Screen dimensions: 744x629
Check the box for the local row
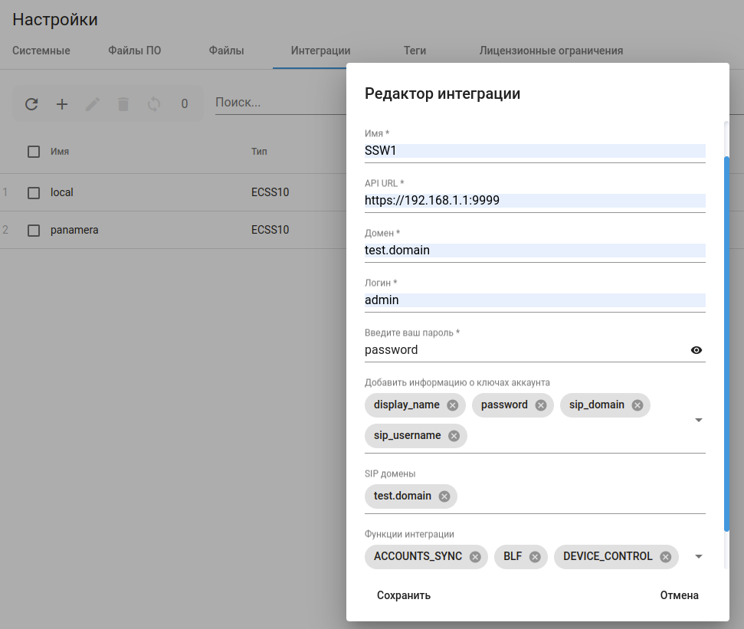pyautogui.click(x=34, y=193)
